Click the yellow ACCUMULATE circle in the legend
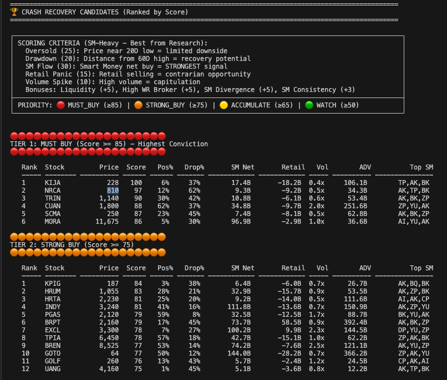This screenshot has height=380, width=447. [x=223, y=105]
